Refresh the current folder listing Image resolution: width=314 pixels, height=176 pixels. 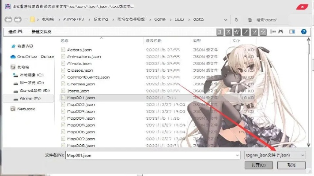coord(237,20)
